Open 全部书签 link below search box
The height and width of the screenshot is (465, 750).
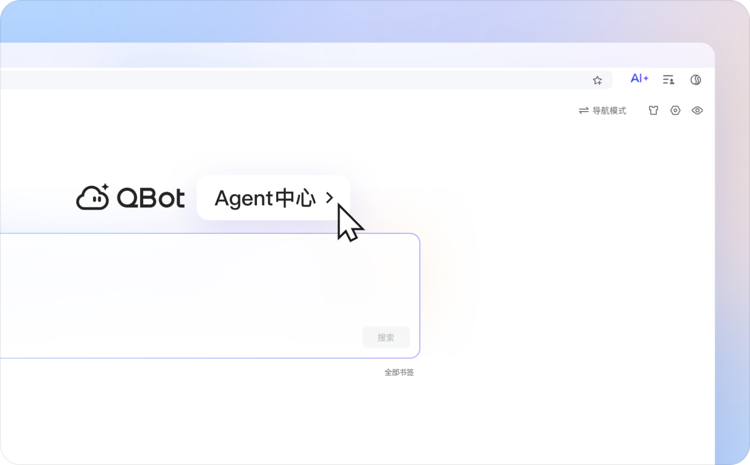click(x=399, y=373)
